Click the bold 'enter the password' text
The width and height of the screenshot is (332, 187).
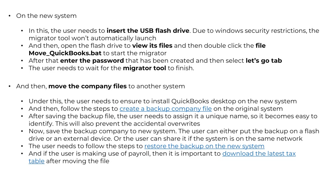click(92, 61)
